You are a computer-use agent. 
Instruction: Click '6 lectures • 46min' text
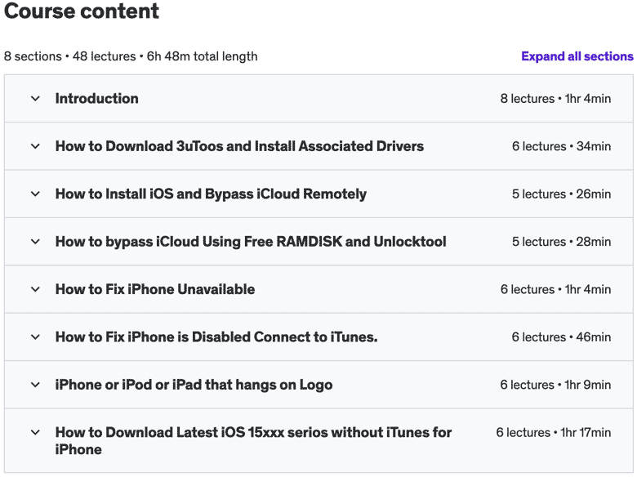561,337
